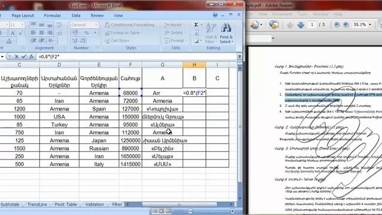The height and width of the screenshot is (215, 382).
Task: Click the Grow Font icon
Action: [x=13, y=33]
